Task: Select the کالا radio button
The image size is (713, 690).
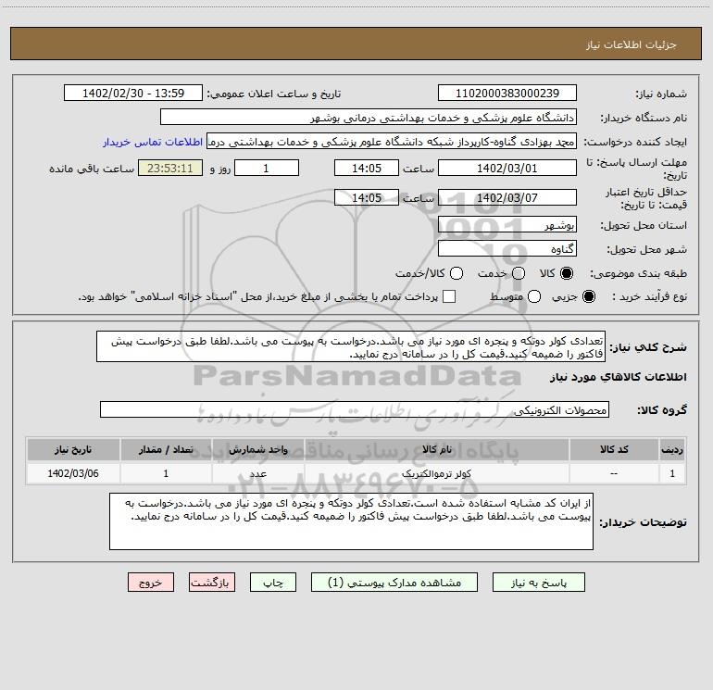Action: point(567,273)
